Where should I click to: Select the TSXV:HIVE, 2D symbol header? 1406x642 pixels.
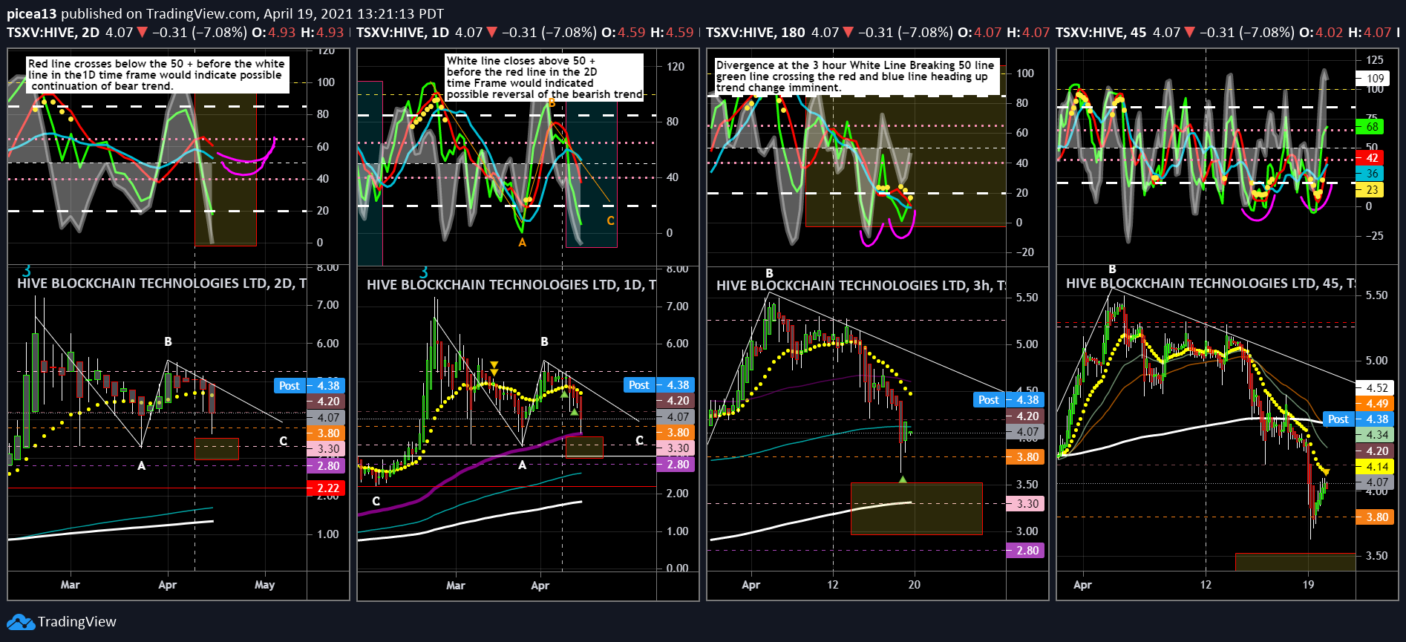[53, 33]
